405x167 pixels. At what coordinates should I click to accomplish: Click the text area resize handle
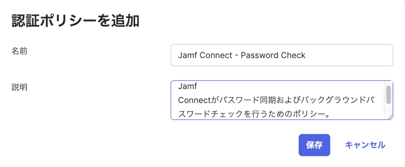(390, 117)
